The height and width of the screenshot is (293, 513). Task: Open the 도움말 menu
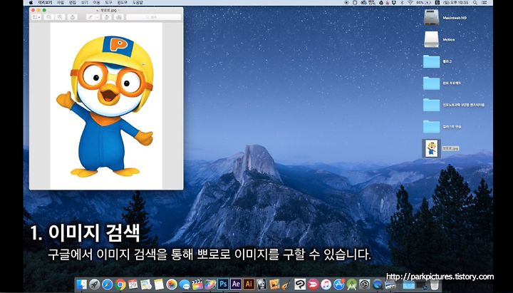click(x=138, y=2)
